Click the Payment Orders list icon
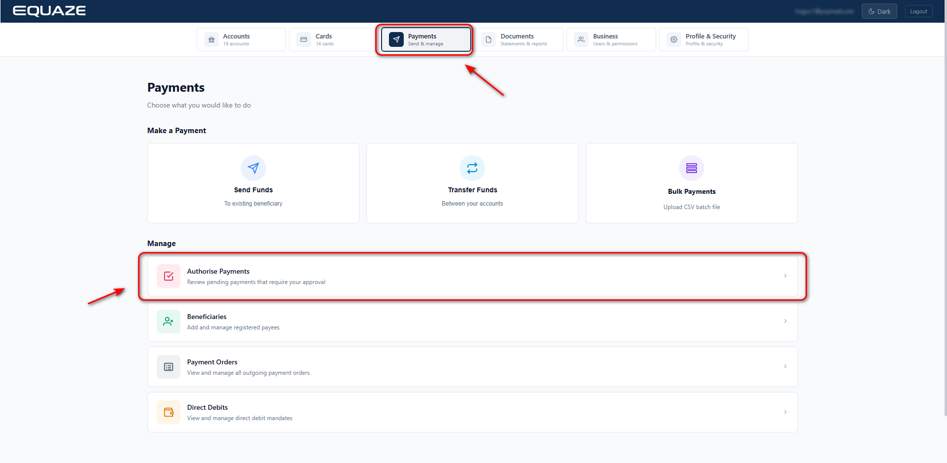The image size is (947, 463). (169, 367)
